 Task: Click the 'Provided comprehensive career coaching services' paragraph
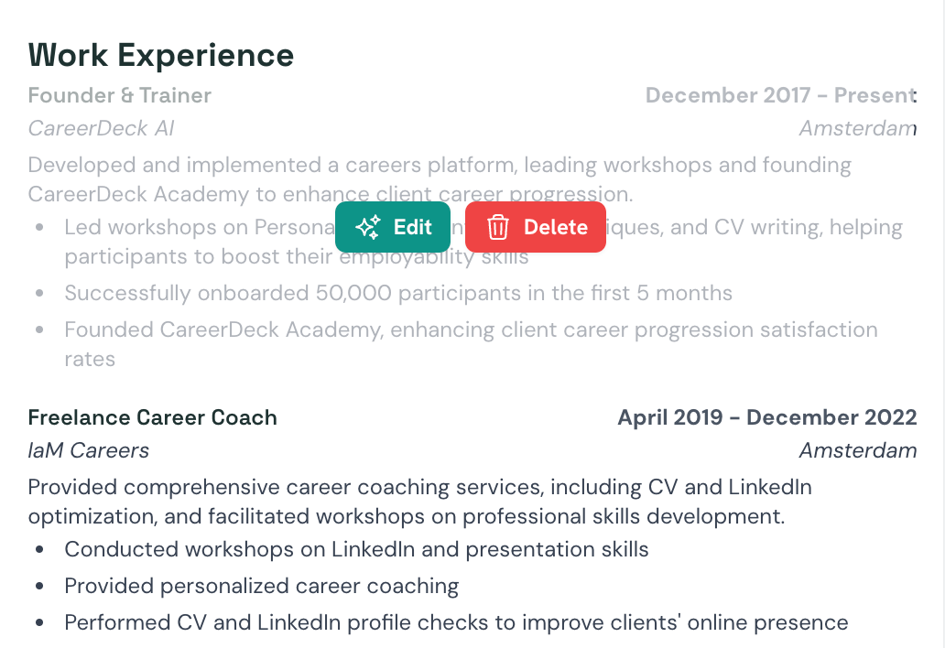419,502
